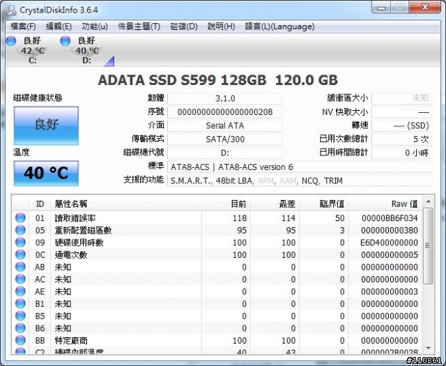446x366 pixels.
Task: Click the serial number field 00000000000000000208
Action: click(225, 112)
